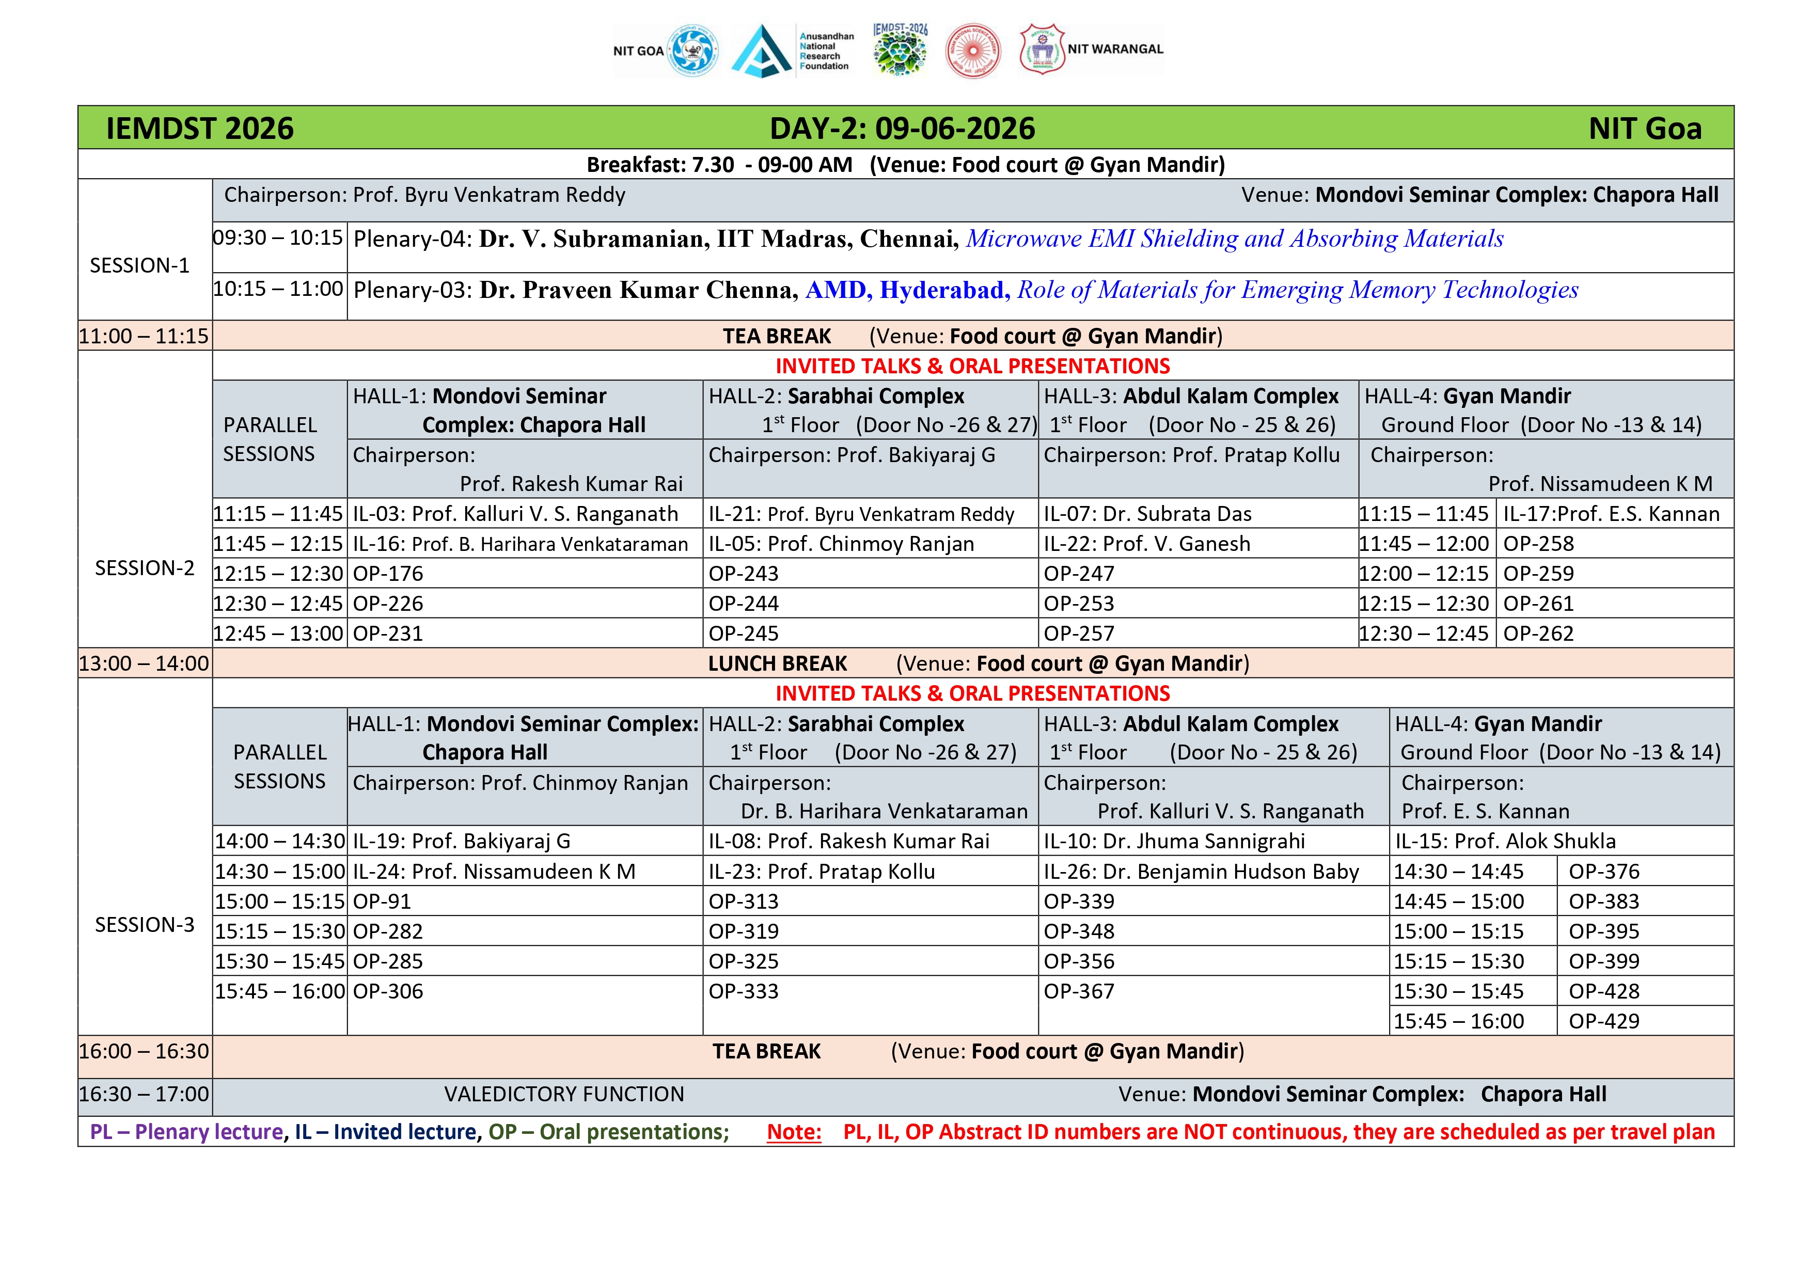
Task: Click the VALEDICTORY FUNCTION text
Action: 564,1095
